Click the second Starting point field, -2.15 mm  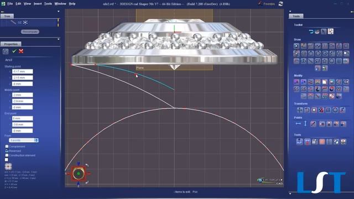[22, 77]
